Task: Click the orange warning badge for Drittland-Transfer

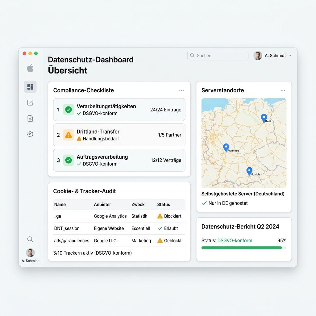Action: tap(69, 135)
